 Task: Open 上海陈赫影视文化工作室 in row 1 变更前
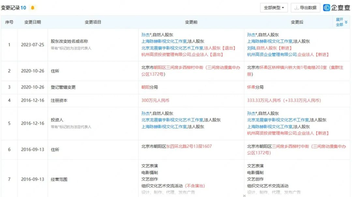(164, 41)
